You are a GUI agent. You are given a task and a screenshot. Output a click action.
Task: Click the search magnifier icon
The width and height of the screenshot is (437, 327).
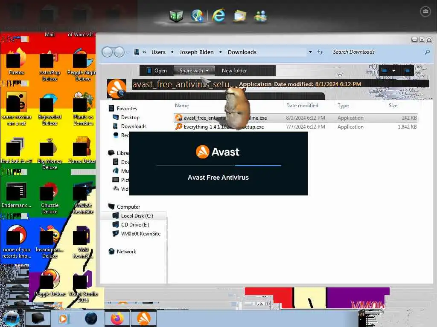(x=427, y=52)
